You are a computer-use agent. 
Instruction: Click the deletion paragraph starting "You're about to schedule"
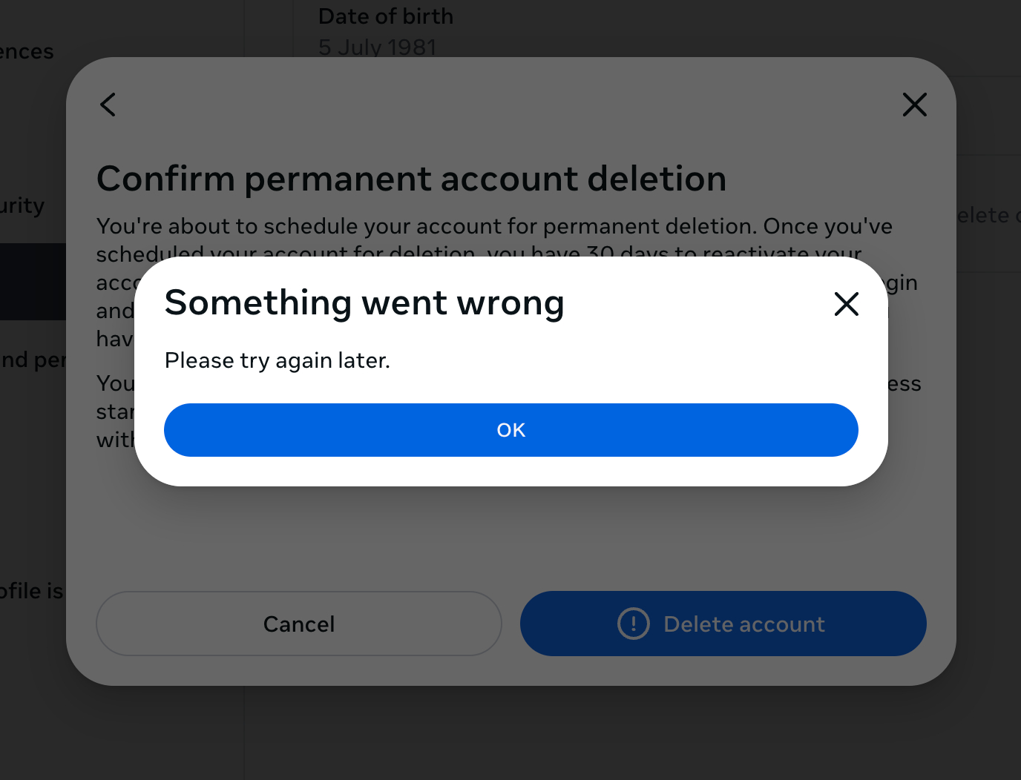(493, 227)
